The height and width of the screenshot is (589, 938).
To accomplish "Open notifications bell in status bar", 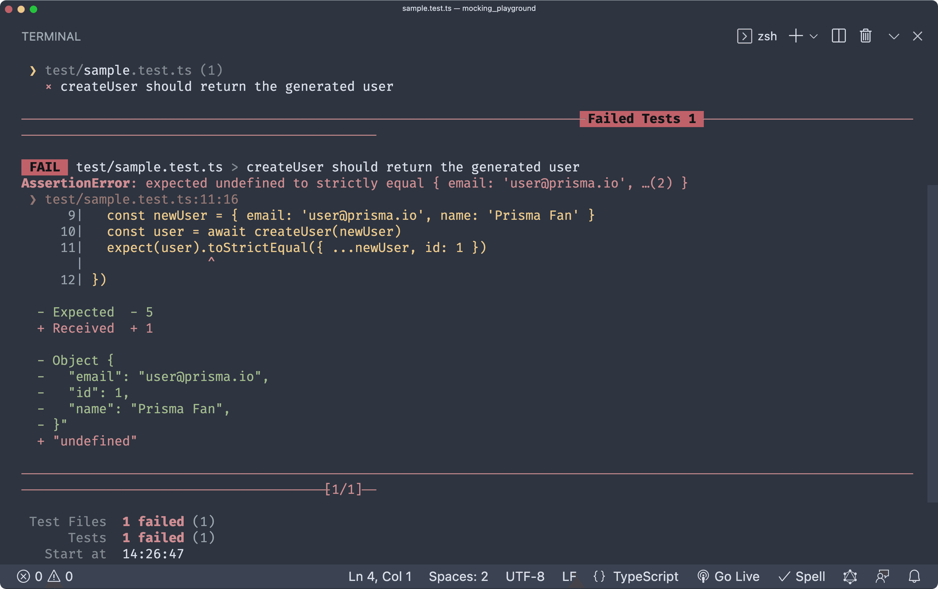I will coord(914,576).
